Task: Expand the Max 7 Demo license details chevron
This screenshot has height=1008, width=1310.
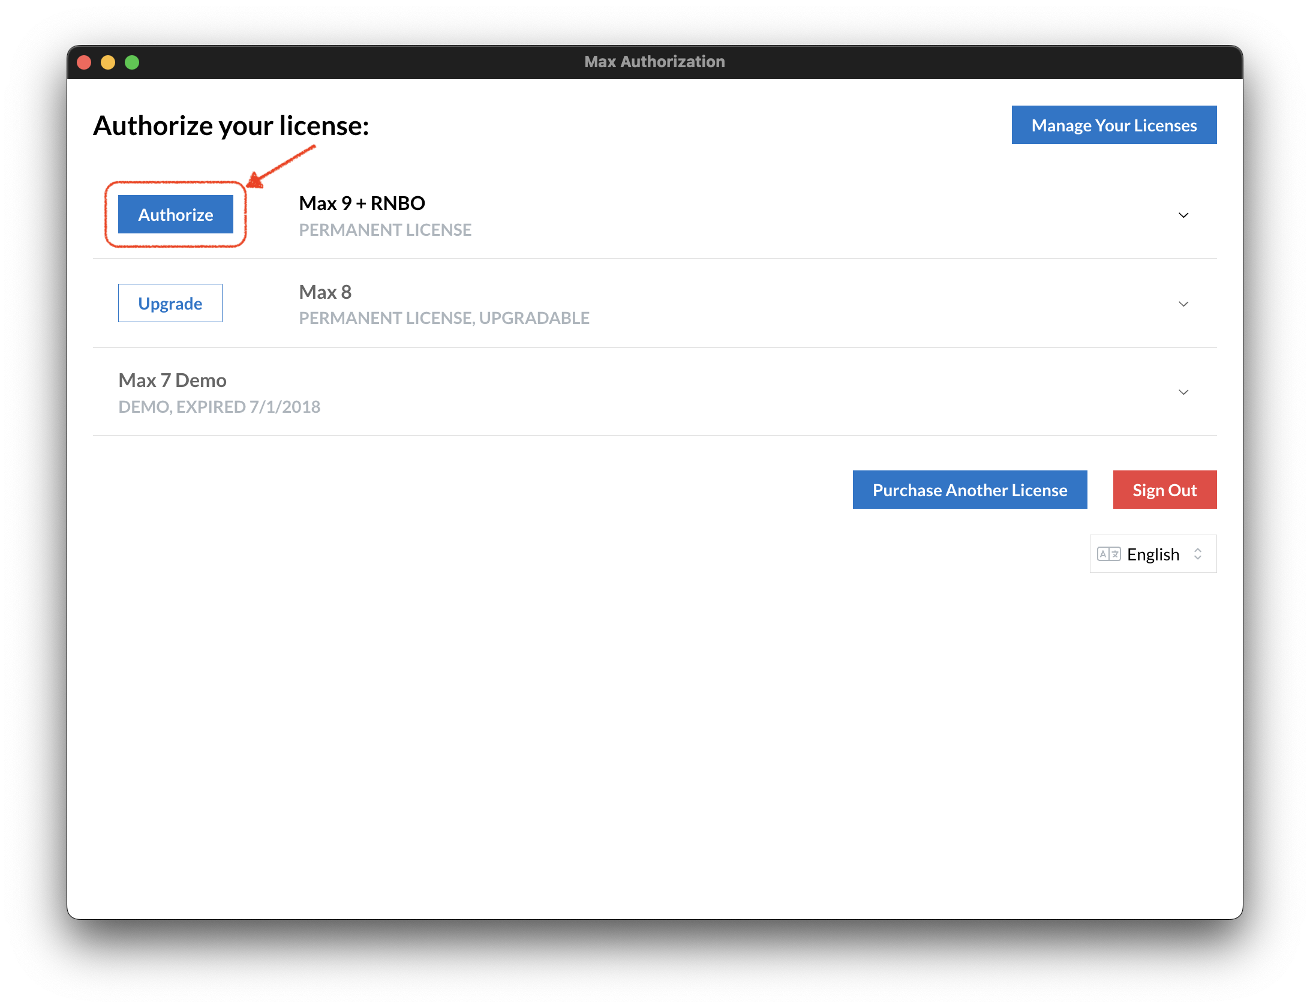Action: point(1183,392)
